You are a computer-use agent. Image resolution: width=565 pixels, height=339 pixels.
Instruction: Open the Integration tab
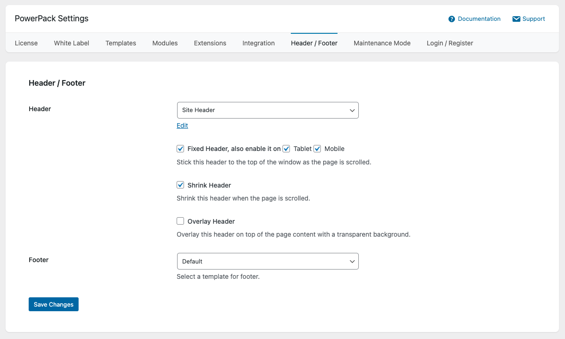pos(258,43)
